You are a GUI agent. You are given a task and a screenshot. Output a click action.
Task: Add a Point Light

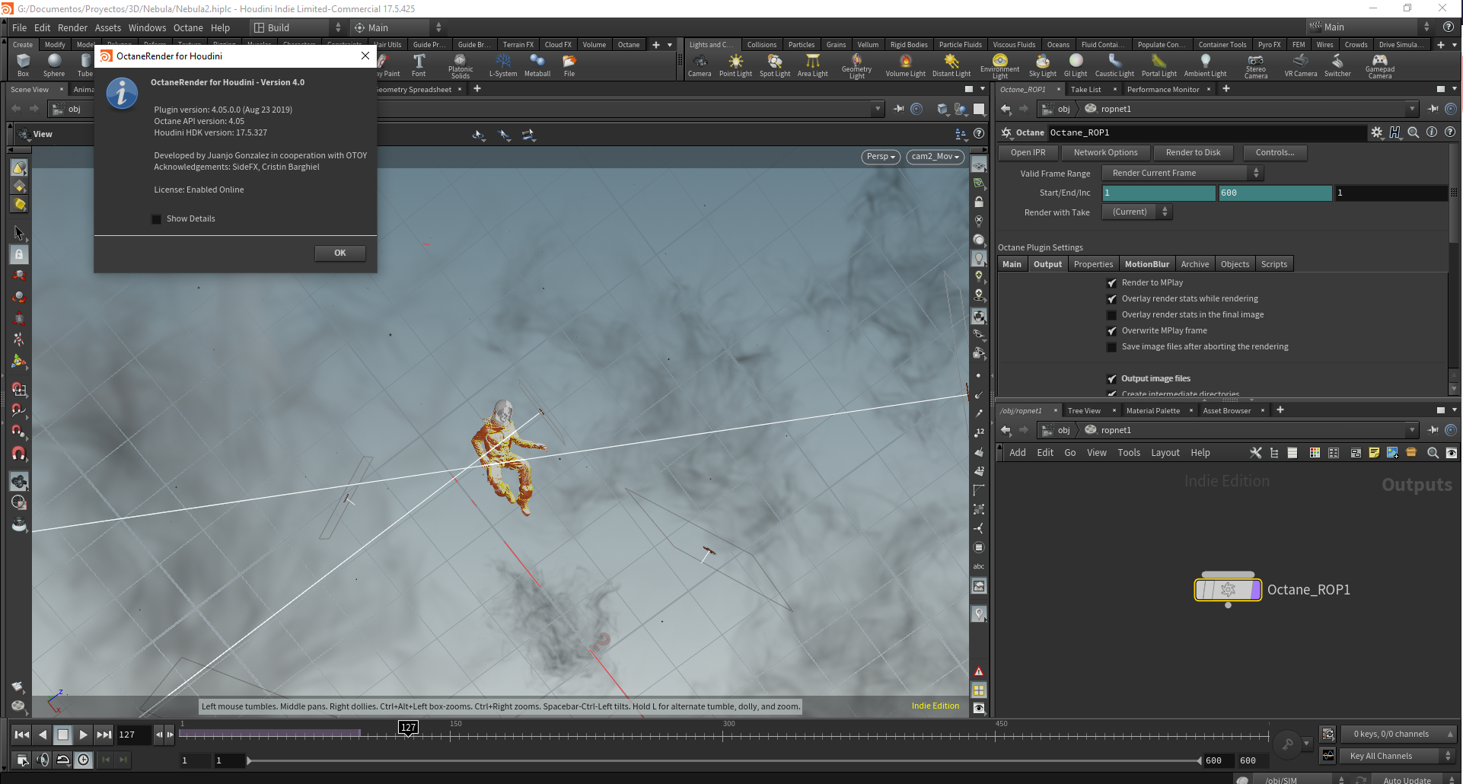pos(735,65)
